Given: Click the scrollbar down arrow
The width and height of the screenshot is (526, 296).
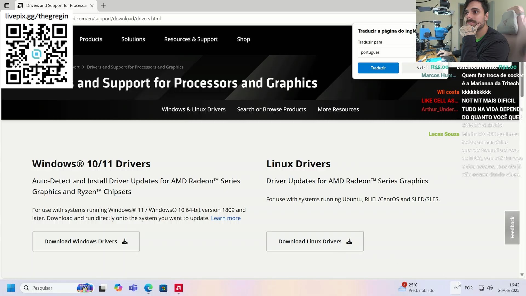Looking at the screenshot, I should 522,275.
